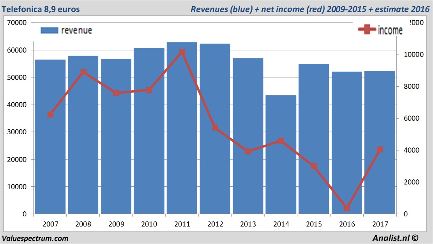Open the Analist.nl credit link
The image size is (433, 244).
click(395, 238)
